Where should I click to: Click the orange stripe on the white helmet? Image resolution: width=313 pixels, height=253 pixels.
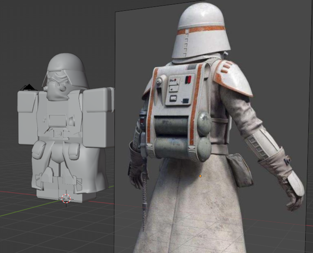[200, 30]
